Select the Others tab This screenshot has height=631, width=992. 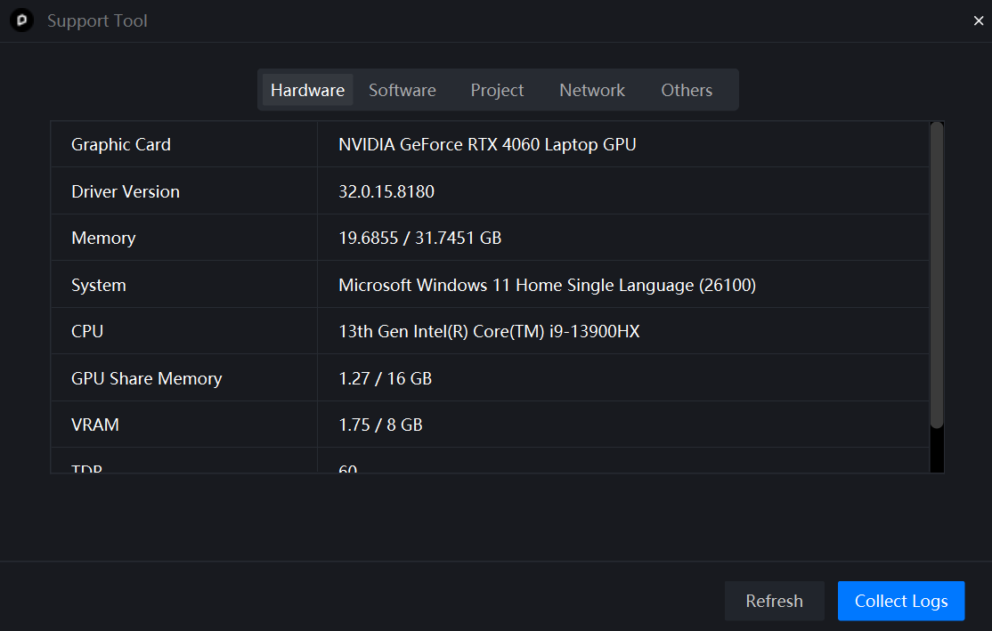point(687,90)
